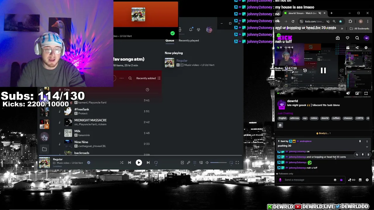Skip to previous track in Spotify
Image resolution: width=374 pixels, height=210 pixels.
[129, 162]
